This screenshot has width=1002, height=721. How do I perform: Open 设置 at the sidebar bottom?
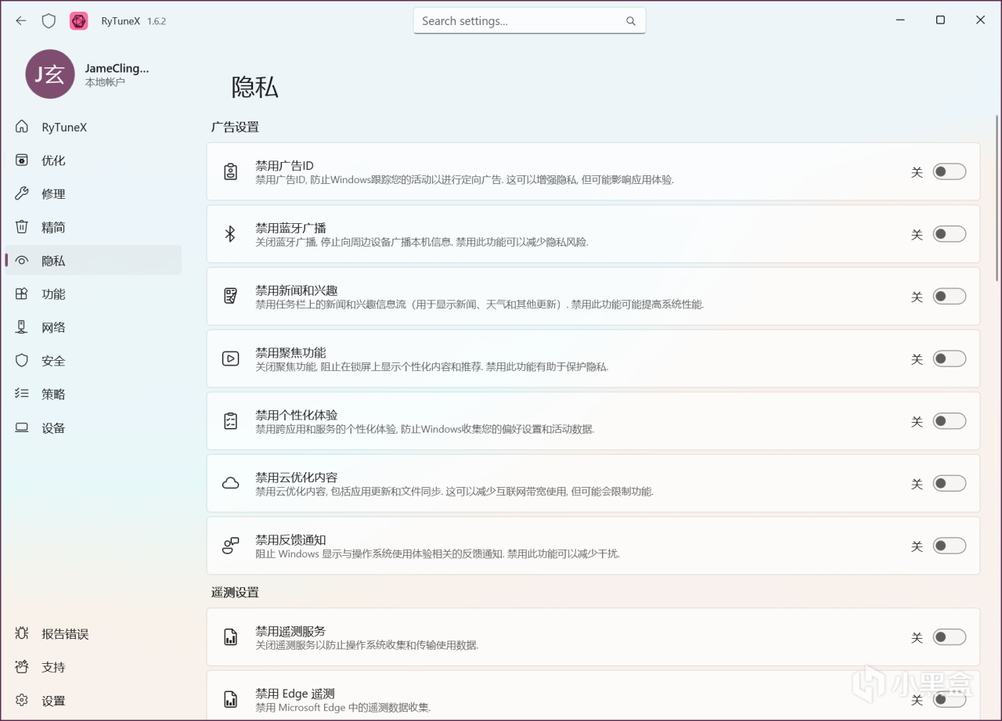point(93,701)
